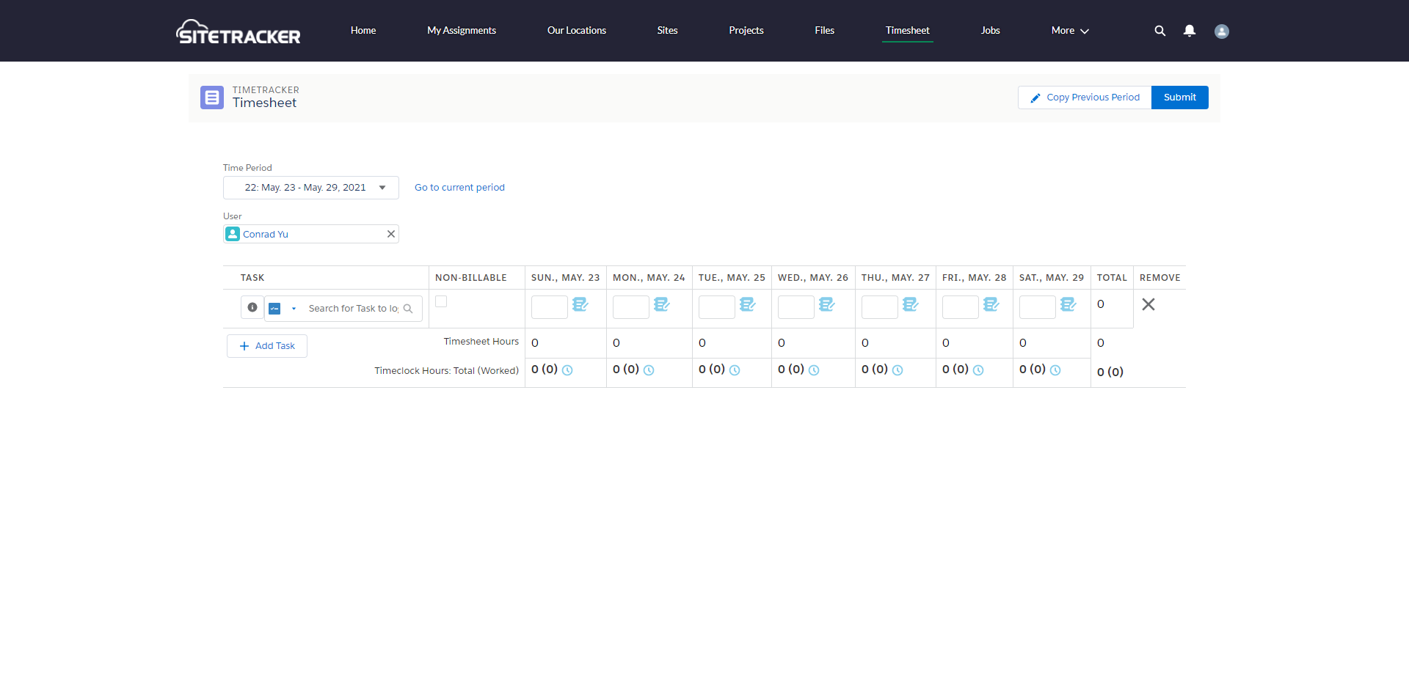
Task: Submit the timesheet
Action: click(1180, 98)
